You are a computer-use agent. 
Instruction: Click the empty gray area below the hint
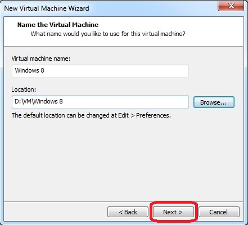coord(124,159)
